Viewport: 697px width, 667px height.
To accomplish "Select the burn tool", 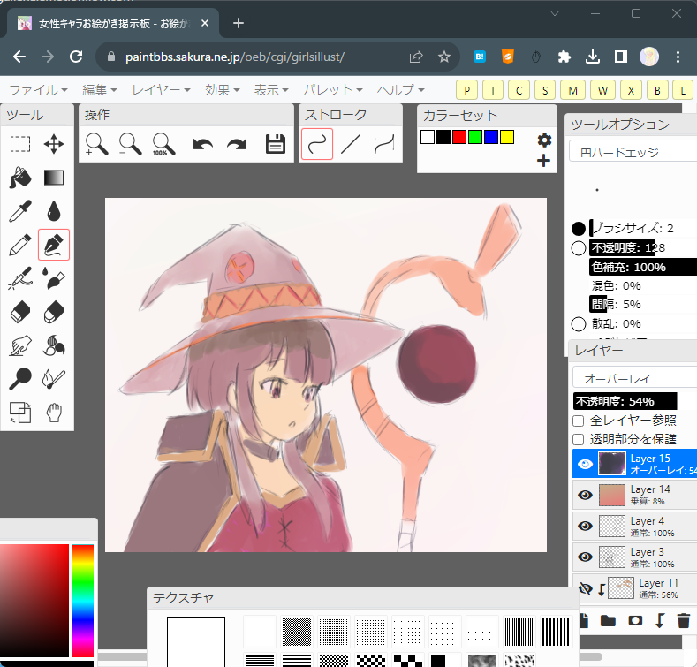I will click(x=54, y=379).
